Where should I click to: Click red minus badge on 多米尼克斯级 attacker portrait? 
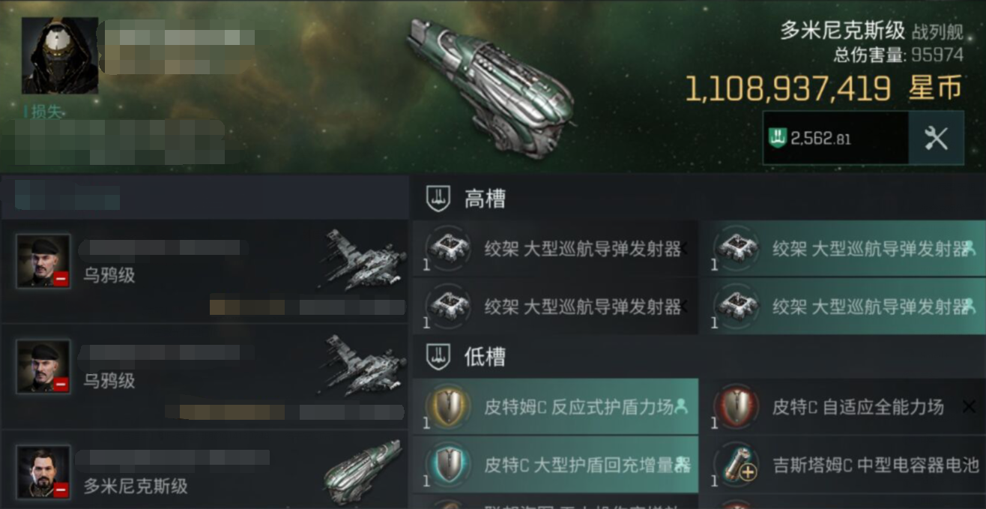(61, 490)
